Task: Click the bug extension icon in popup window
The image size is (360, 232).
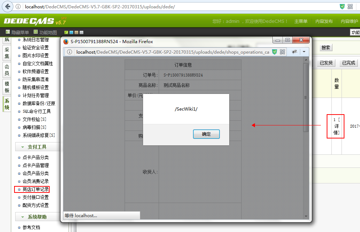Action: pyautogui.click(x=295, y=52)
